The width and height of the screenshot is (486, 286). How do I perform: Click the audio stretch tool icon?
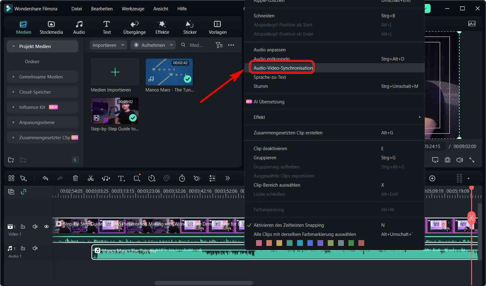click(x=106, y=178)
